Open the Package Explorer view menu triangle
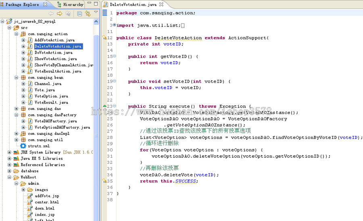363x221 pixels. (96, 12)
